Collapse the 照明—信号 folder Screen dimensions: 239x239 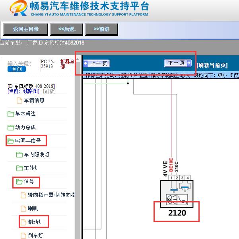pyautogui.click(x=28, y=141)
